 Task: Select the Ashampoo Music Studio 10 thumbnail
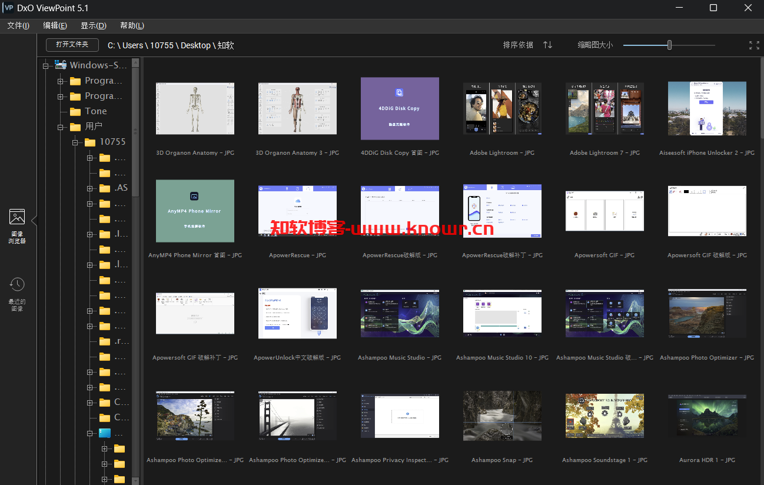(502, 313)
